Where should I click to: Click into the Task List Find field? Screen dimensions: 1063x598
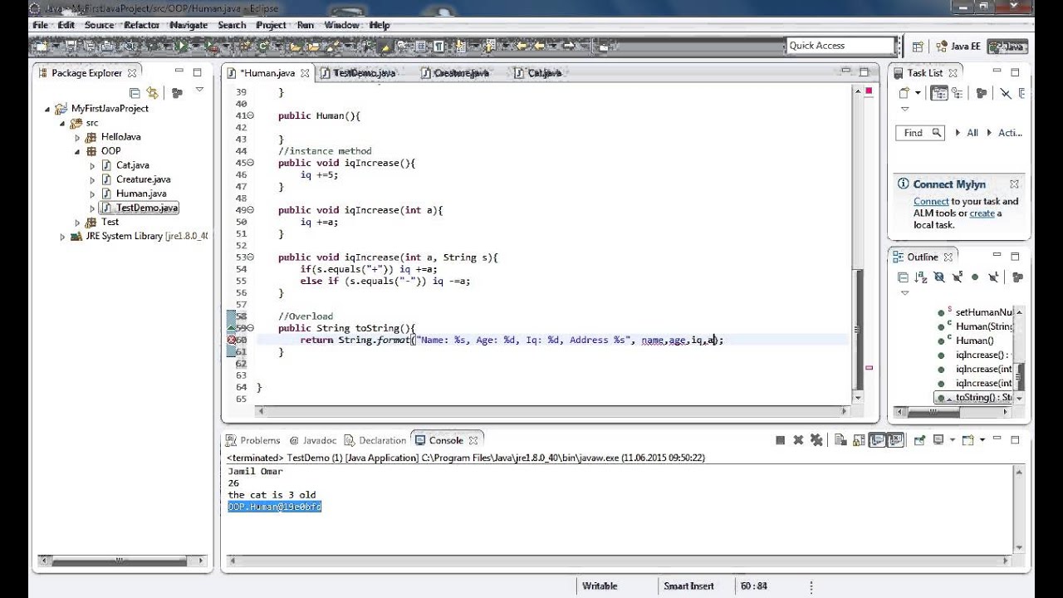920,133
